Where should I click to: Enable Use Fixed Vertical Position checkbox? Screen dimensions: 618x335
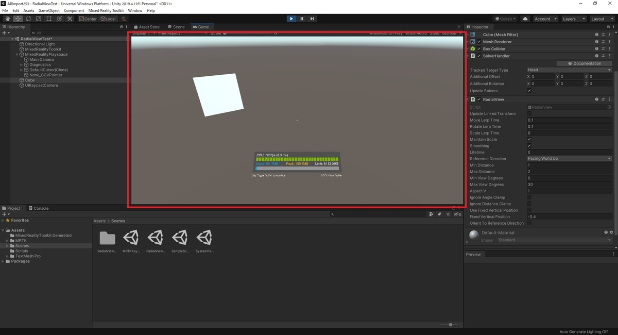529,210
